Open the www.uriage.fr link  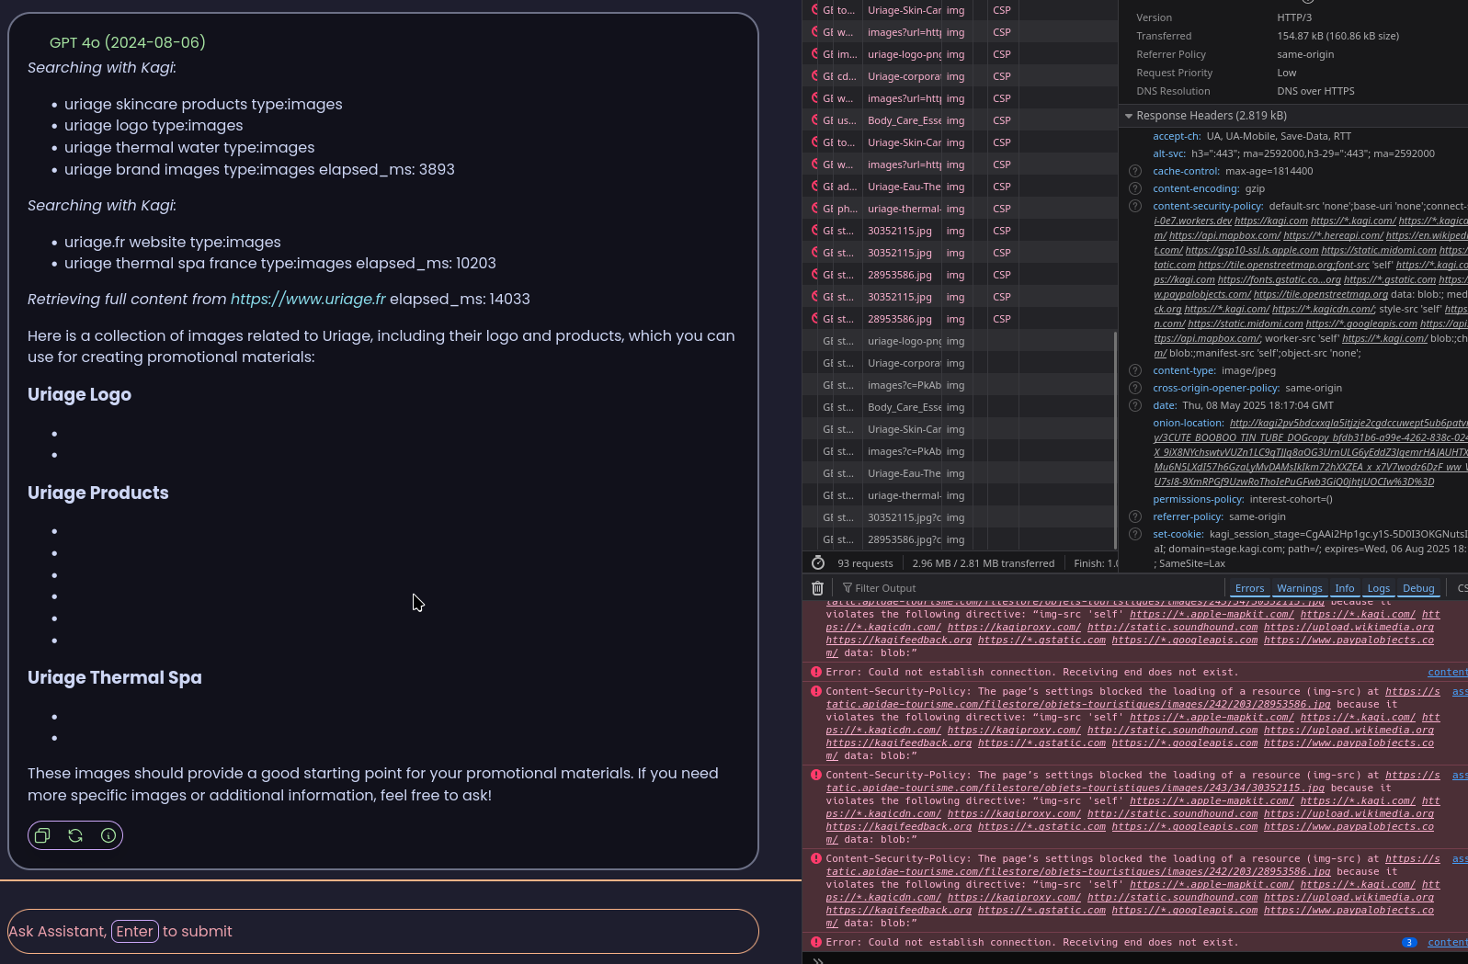308,299
